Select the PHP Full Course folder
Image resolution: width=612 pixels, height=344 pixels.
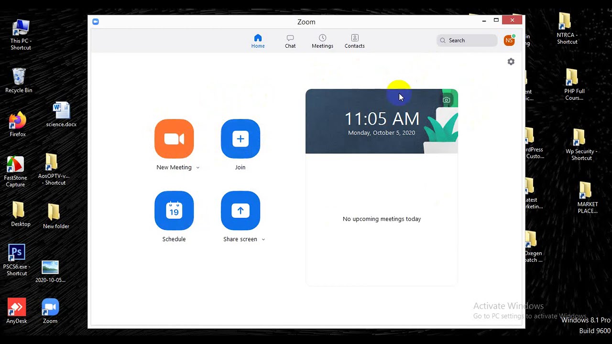(x=574, y=85)
